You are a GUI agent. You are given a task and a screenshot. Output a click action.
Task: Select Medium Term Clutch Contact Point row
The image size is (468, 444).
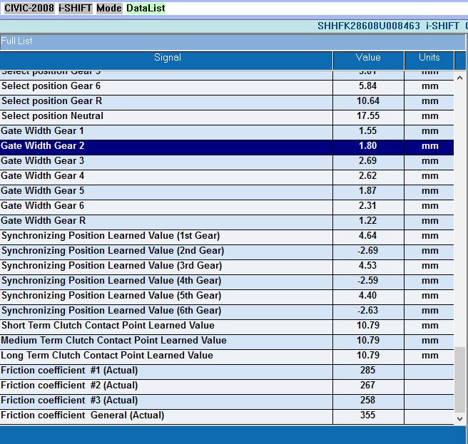click(x=227, y=341)
